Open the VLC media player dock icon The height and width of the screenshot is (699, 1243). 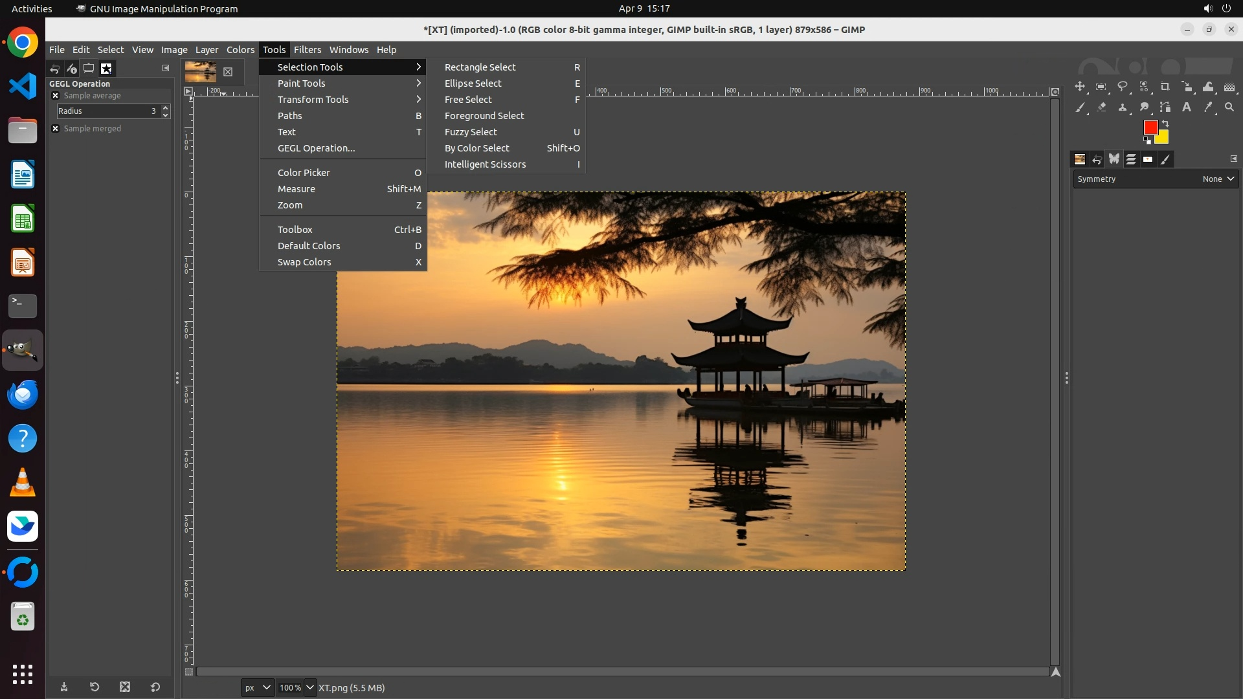click(23, 483)
